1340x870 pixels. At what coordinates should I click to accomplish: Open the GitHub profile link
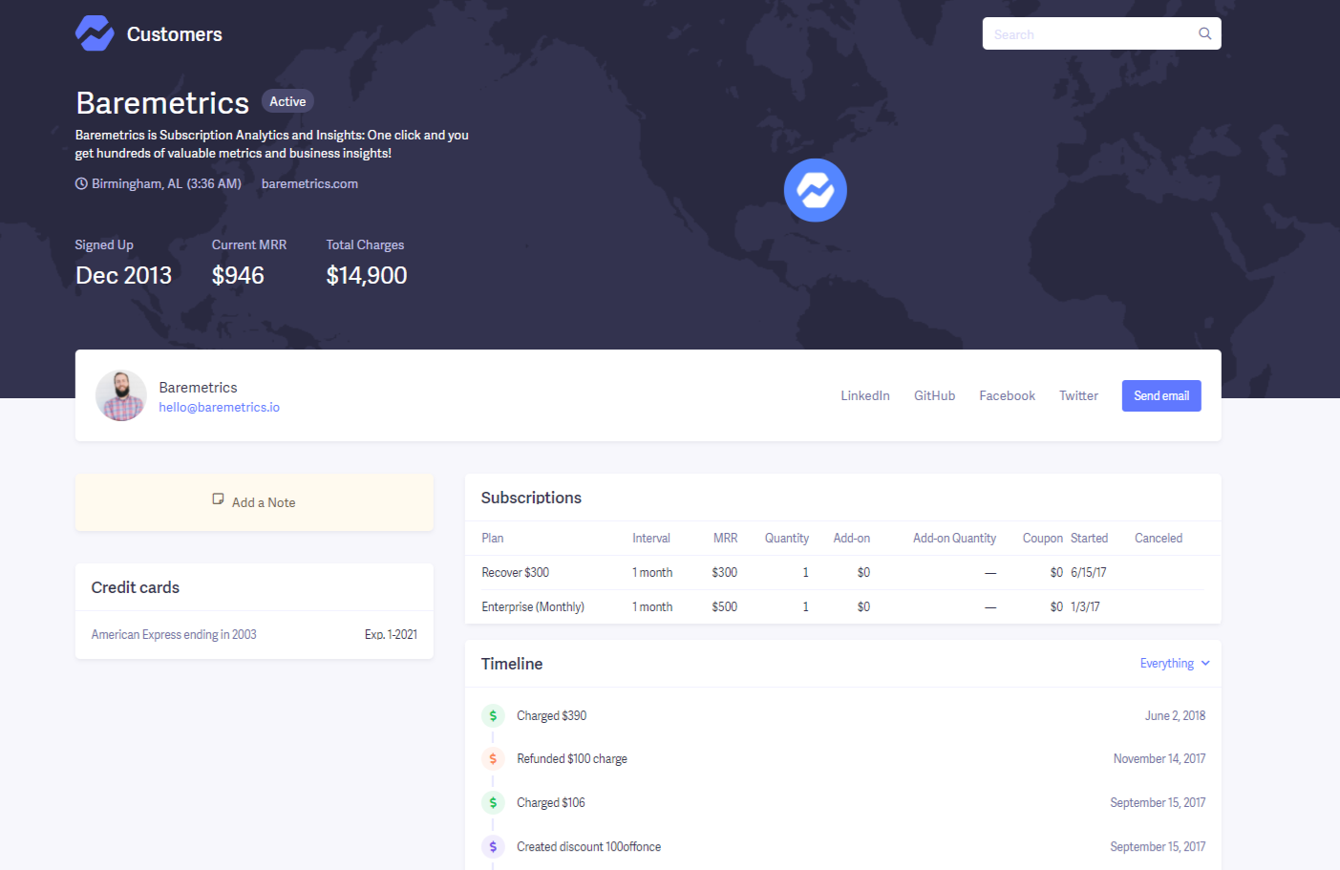(934, 395)
